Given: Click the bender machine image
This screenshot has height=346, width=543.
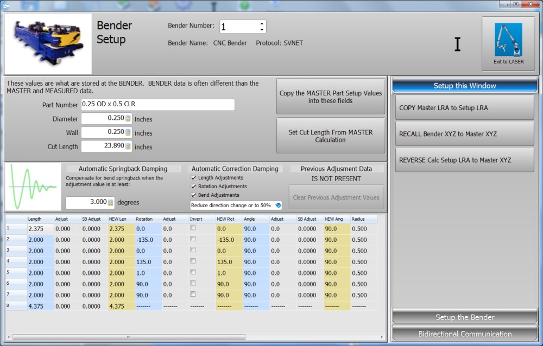Looking at the screenshot, I should coord(48,44).
